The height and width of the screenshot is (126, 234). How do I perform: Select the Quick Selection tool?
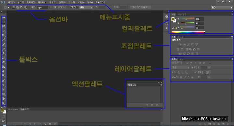click(4, 31)
